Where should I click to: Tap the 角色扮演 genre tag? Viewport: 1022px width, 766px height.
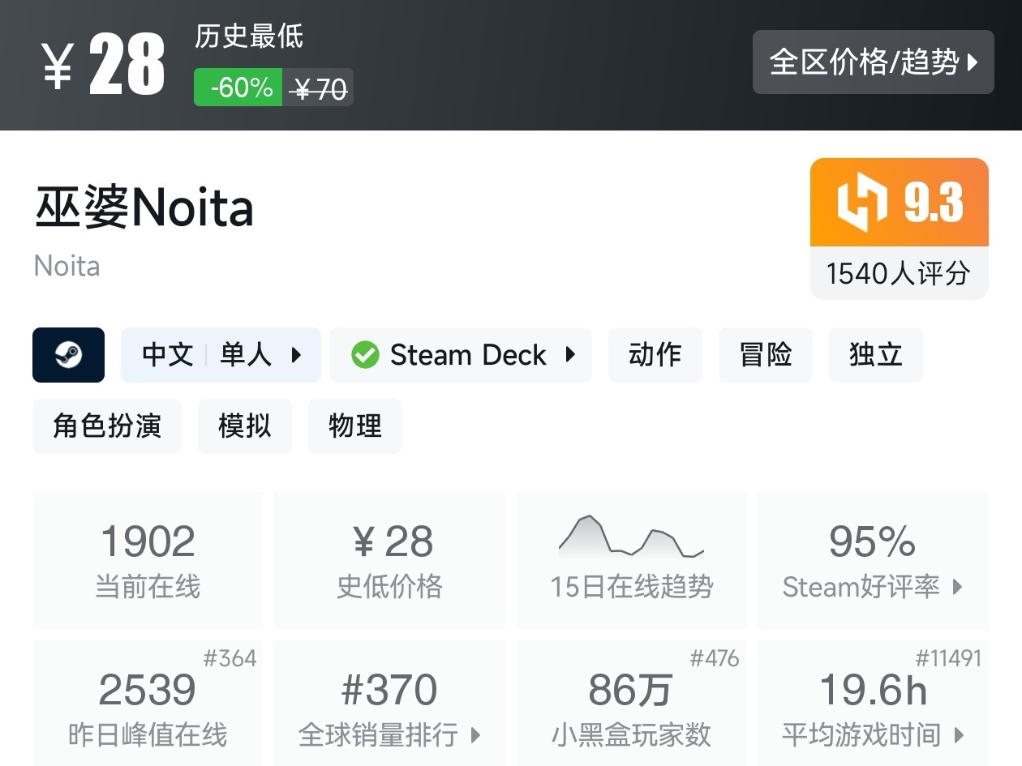[107, 426]
